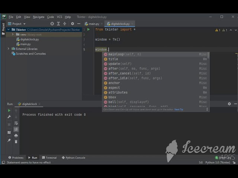
Task: Expand External Libraries node
Action: point(9,49)
